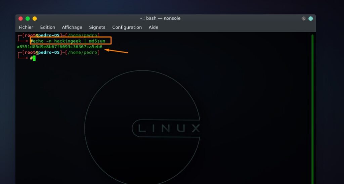Click the yellow window button
Screen dimensions: 344x184
35,19
